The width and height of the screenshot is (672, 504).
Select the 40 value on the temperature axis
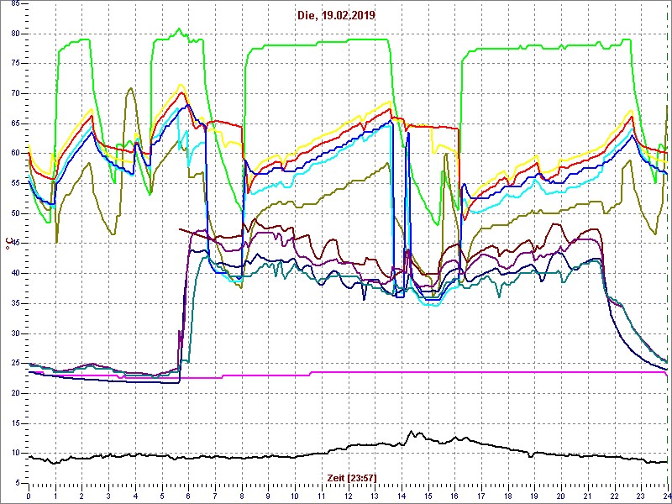(14, 274)
